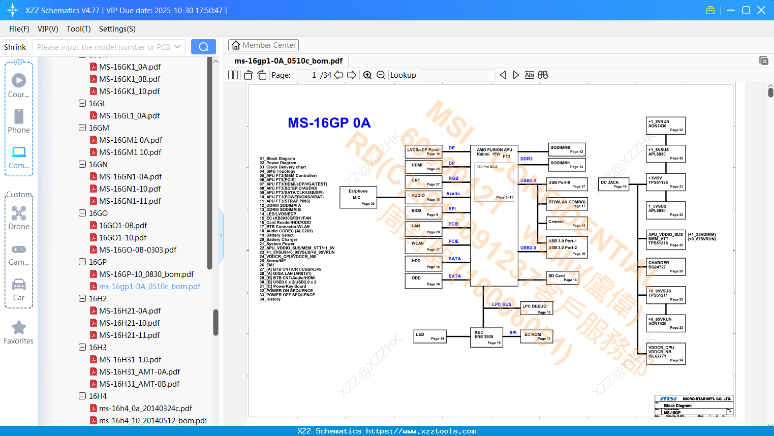The image size is (774, 436).
Task: Click the file tree scroll-up arrow
Action: click(215, 61)
